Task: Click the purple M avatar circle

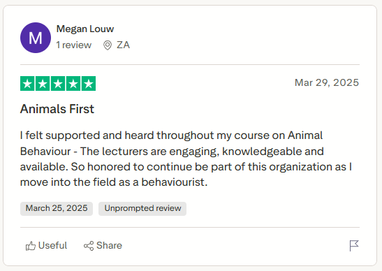Action: 36,38
